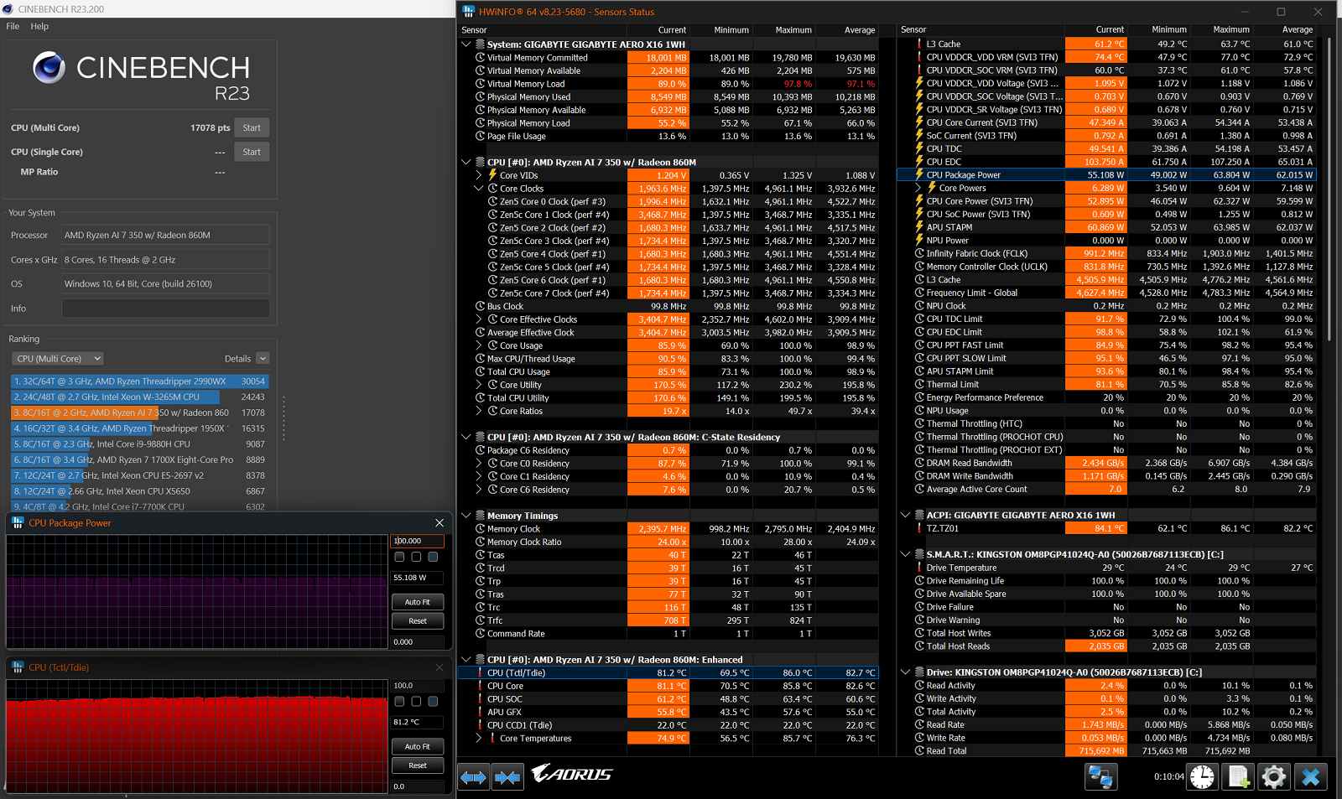Viewport: 1342px width, 799px height.
Task: Click the expand sensor columns arrows icon
Action: pyautogui.click(x=474, y=777)
